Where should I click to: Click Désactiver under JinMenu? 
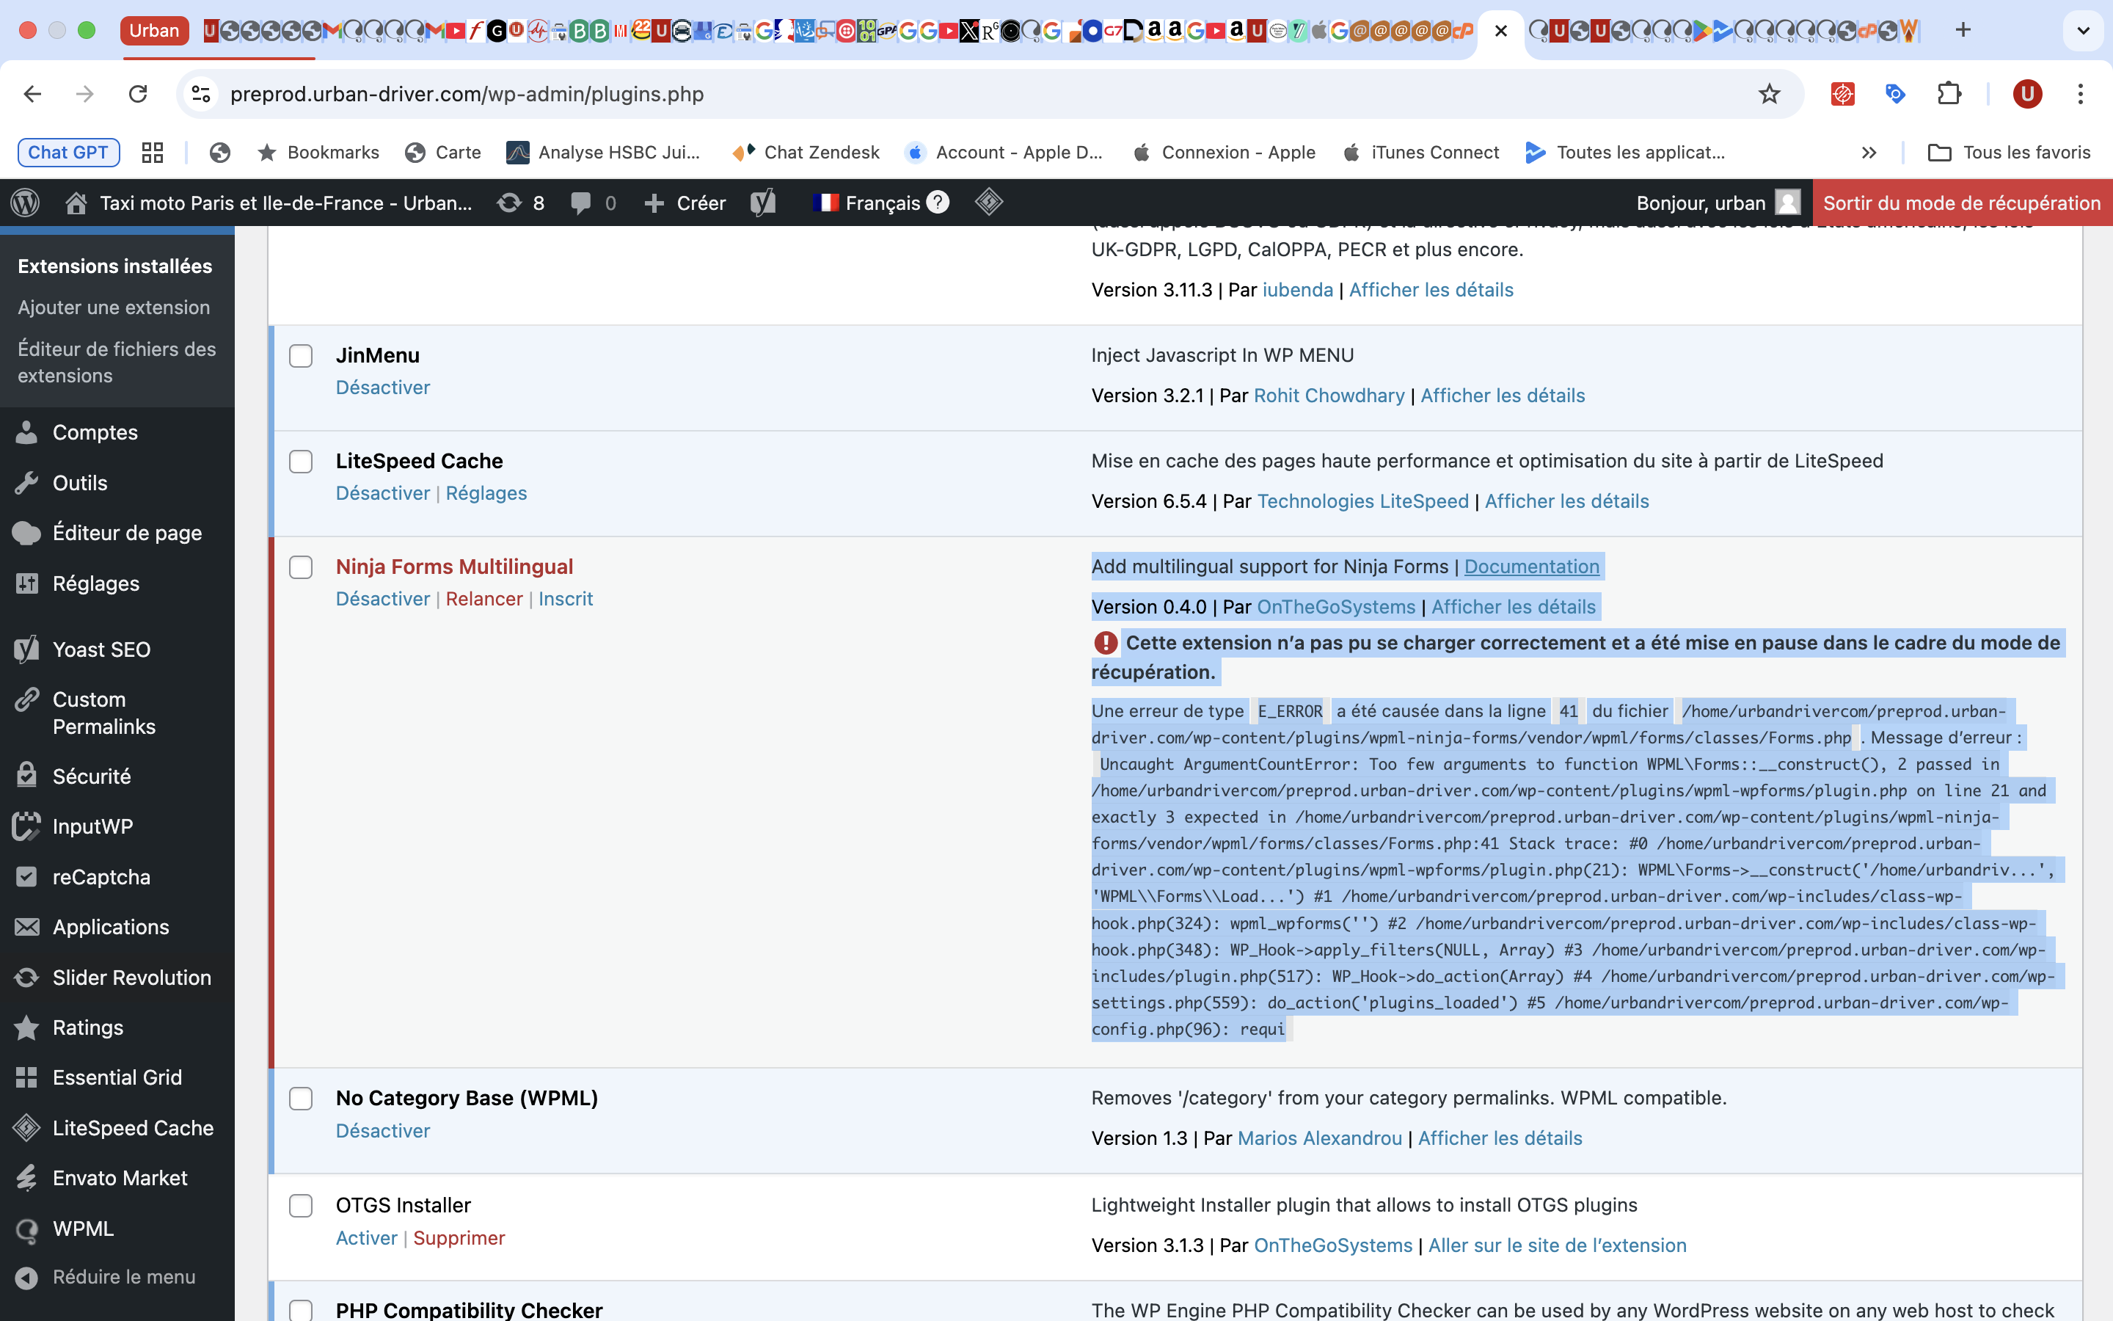click(x=382, y=387)
